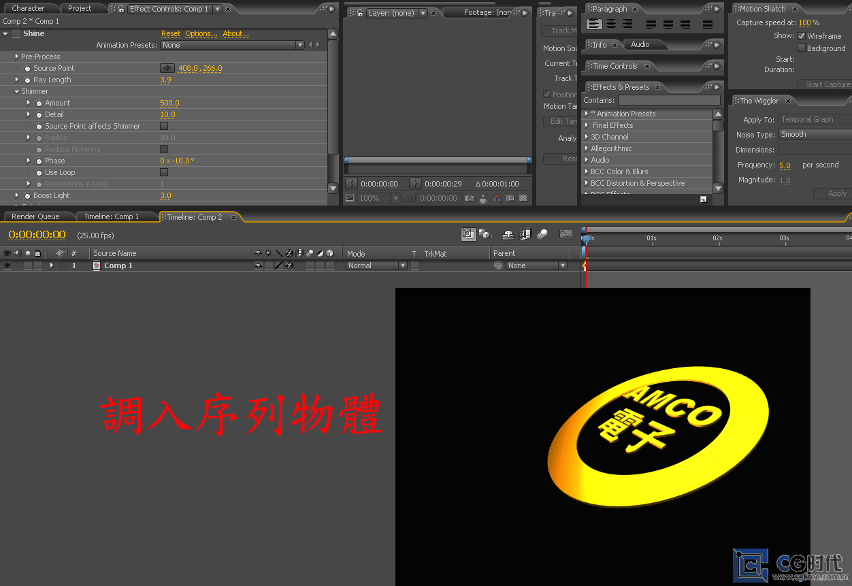Toggle the effect switch for Comp 1 layer

coord(289,265)
